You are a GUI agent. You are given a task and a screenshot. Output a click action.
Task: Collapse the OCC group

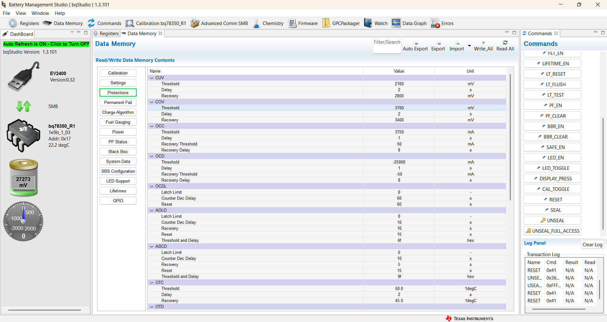[x=152, y=126]
